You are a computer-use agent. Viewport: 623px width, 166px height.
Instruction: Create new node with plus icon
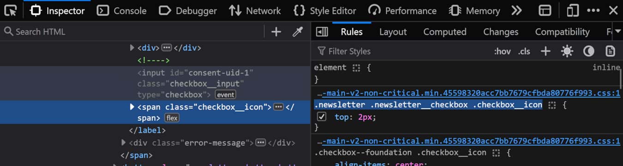[x=276, y=32]
